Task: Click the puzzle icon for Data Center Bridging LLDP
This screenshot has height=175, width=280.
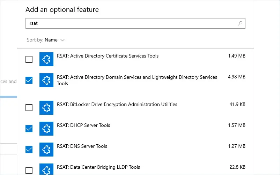Action: tap(46, 169)
